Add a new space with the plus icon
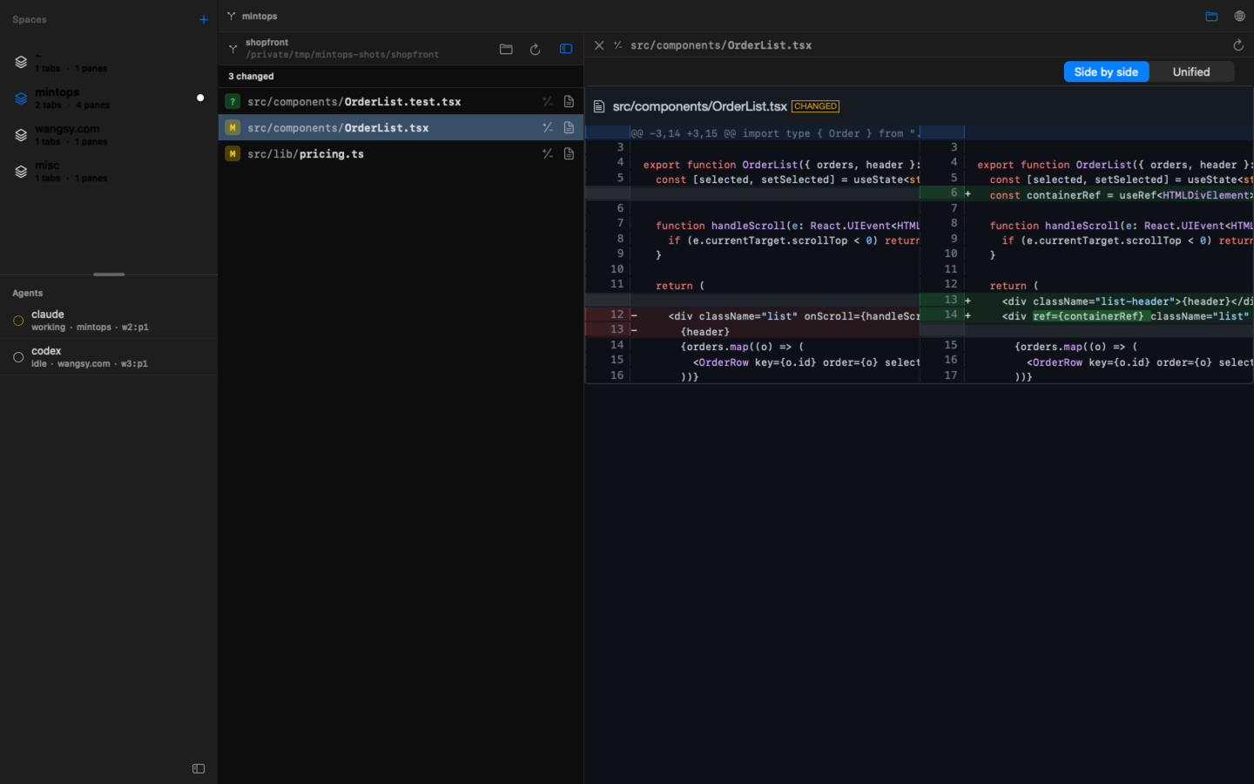 [204, 19]
